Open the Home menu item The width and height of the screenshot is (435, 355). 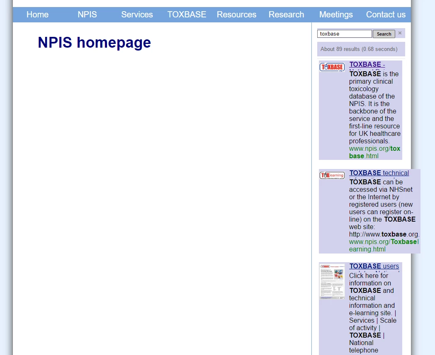37,14
